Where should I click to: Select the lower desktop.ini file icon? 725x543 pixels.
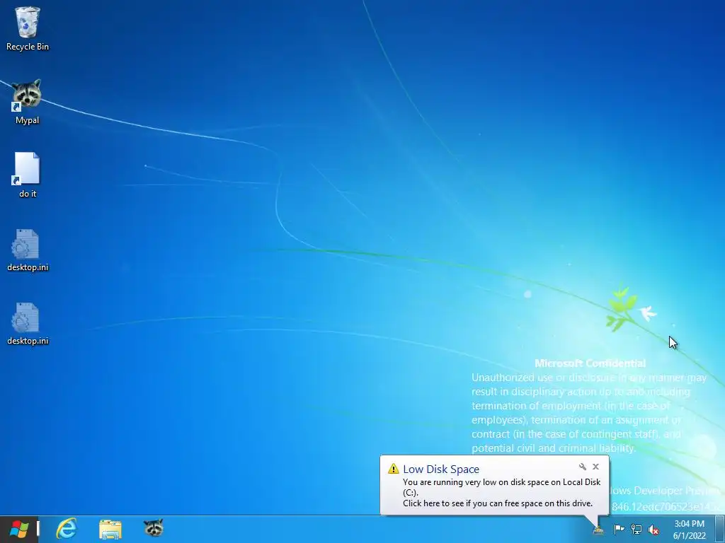25,317
